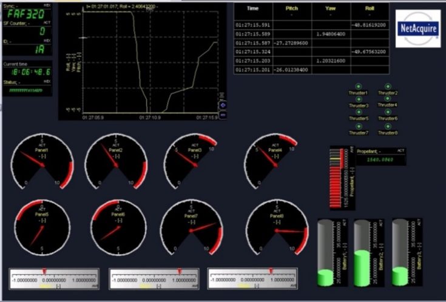Select the Panel8 dial gauge
The width and height of the screenshot is (446, 302).
(277, 227)
